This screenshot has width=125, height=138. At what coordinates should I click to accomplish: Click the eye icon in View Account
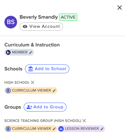[x=25, y=27]
